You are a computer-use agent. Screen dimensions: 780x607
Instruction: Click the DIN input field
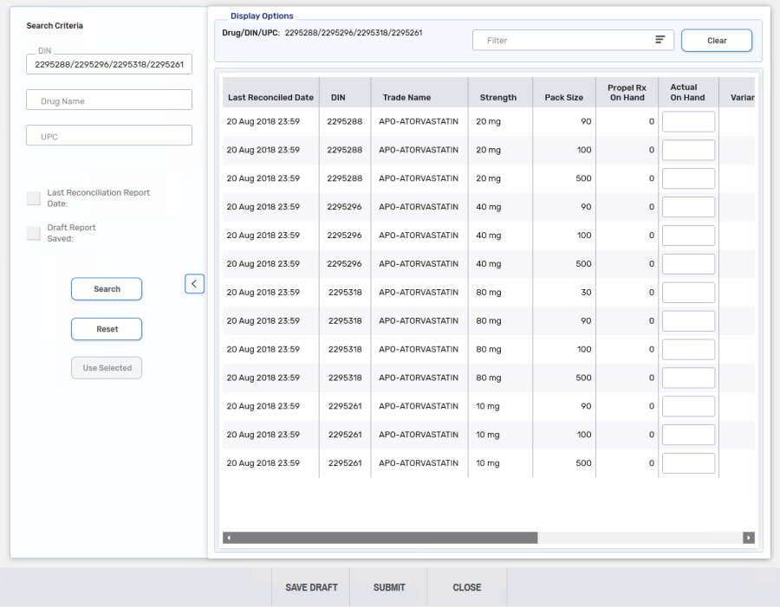(108, 64)
